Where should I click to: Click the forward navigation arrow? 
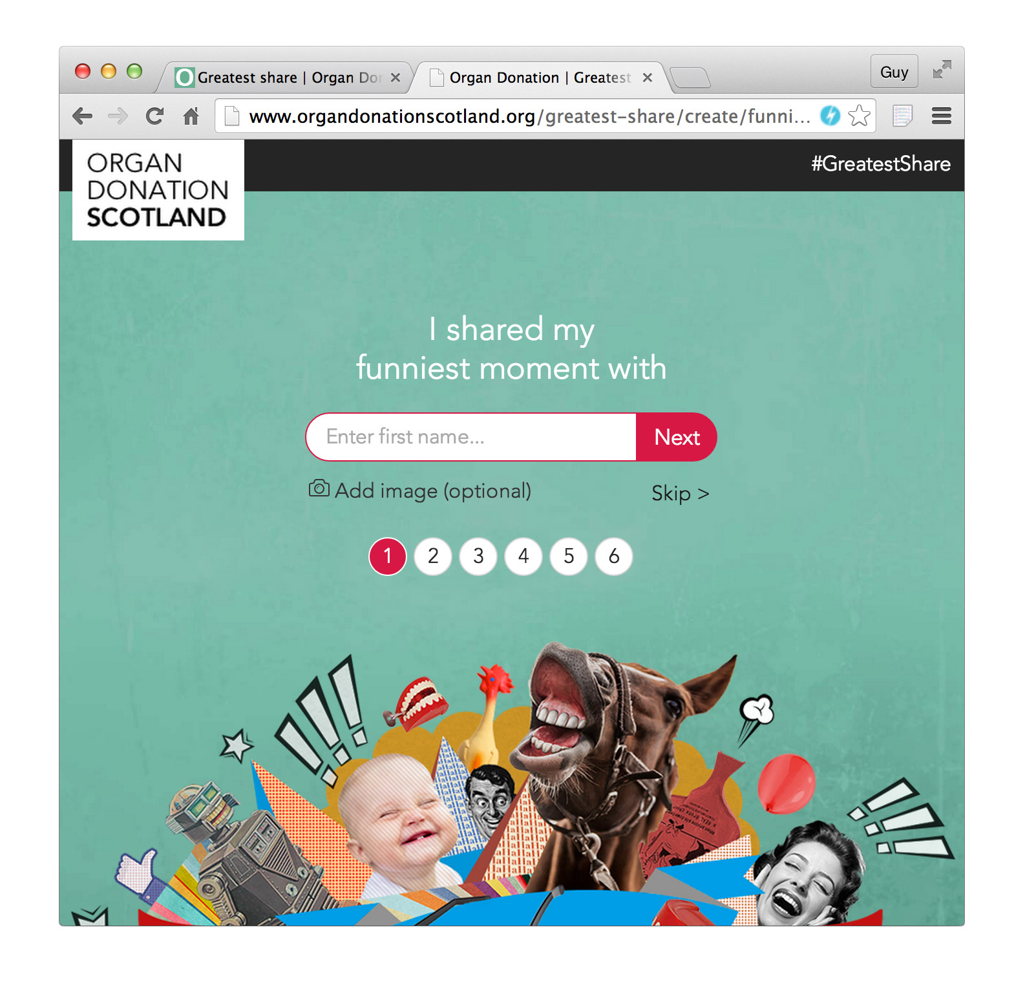pos(118,116)
